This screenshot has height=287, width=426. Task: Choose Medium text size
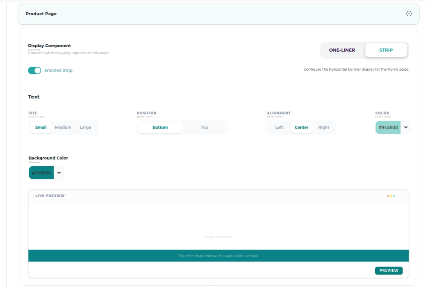tap(63, 127)
